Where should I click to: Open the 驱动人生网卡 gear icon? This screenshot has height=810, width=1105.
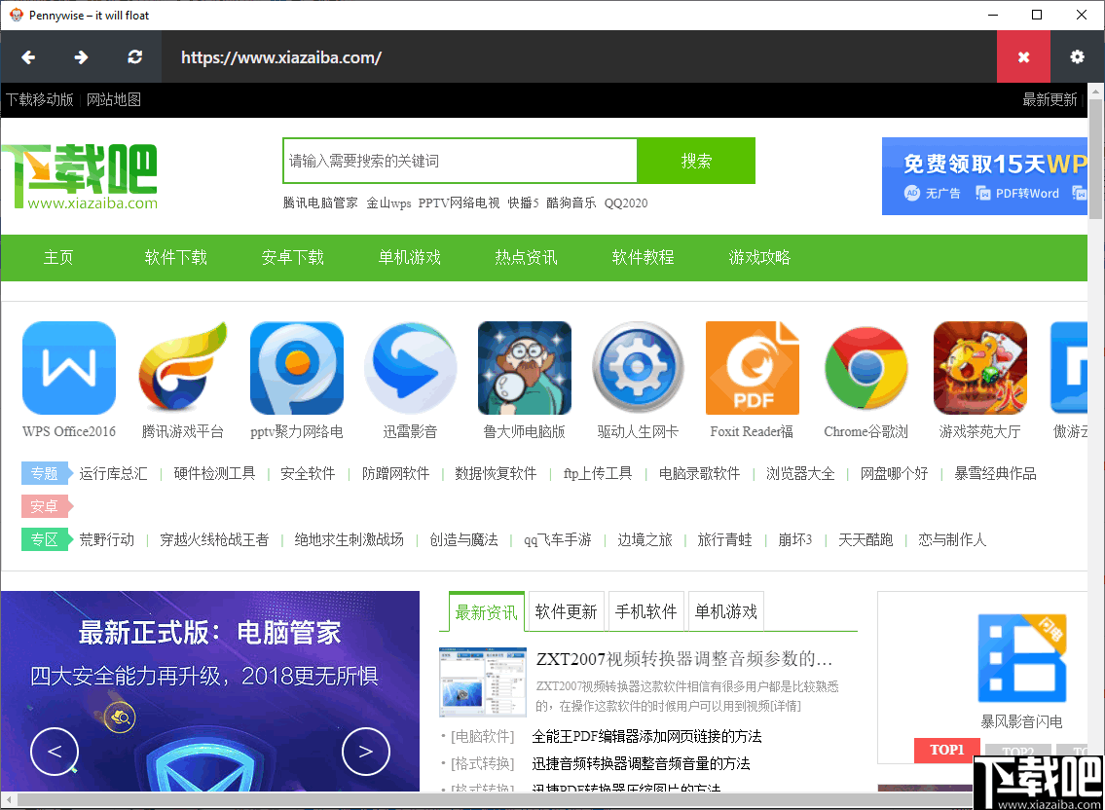638,368
